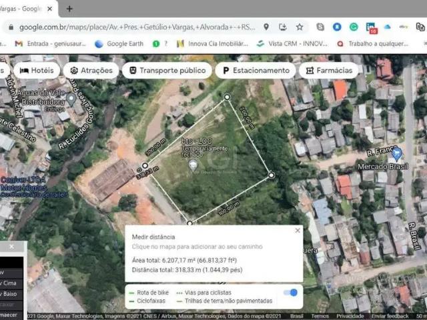Click the install app icon in address bar

point(283,27)
